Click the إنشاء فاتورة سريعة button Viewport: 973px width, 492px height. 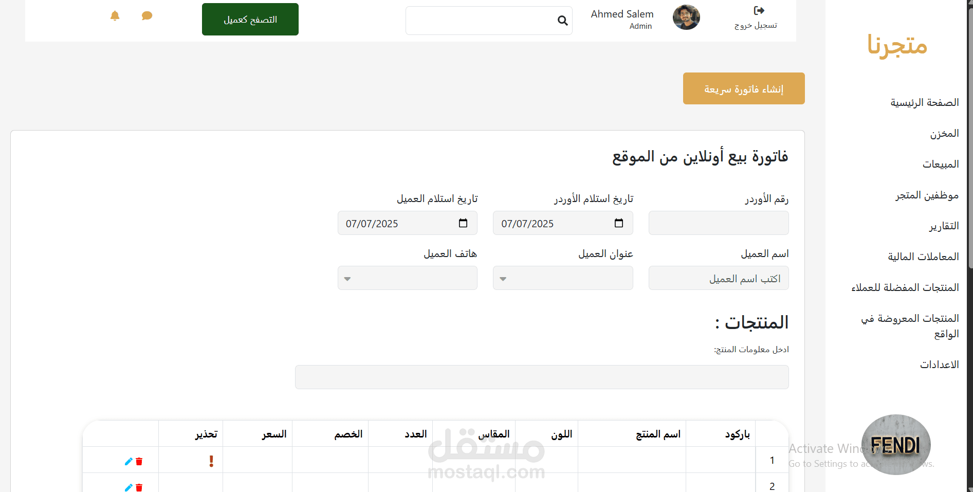744,88
